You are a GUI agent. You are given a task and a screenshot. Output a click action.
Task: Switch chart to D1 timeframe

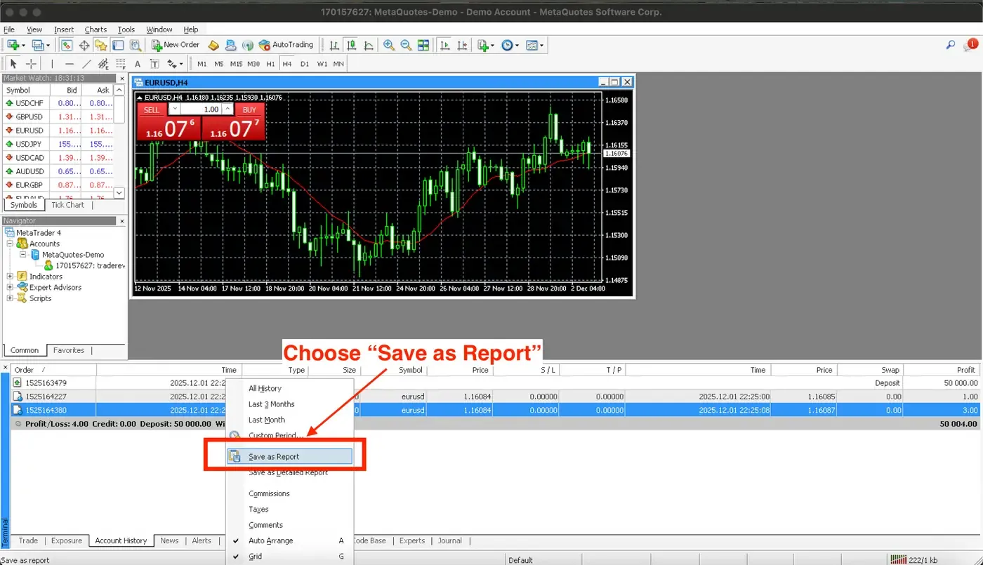pos(305,64)
